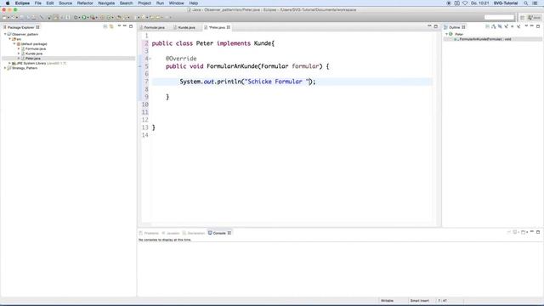Screen dimensions: 544x306
Task: Click the Open Console dropdown icon
Action: 524,232
